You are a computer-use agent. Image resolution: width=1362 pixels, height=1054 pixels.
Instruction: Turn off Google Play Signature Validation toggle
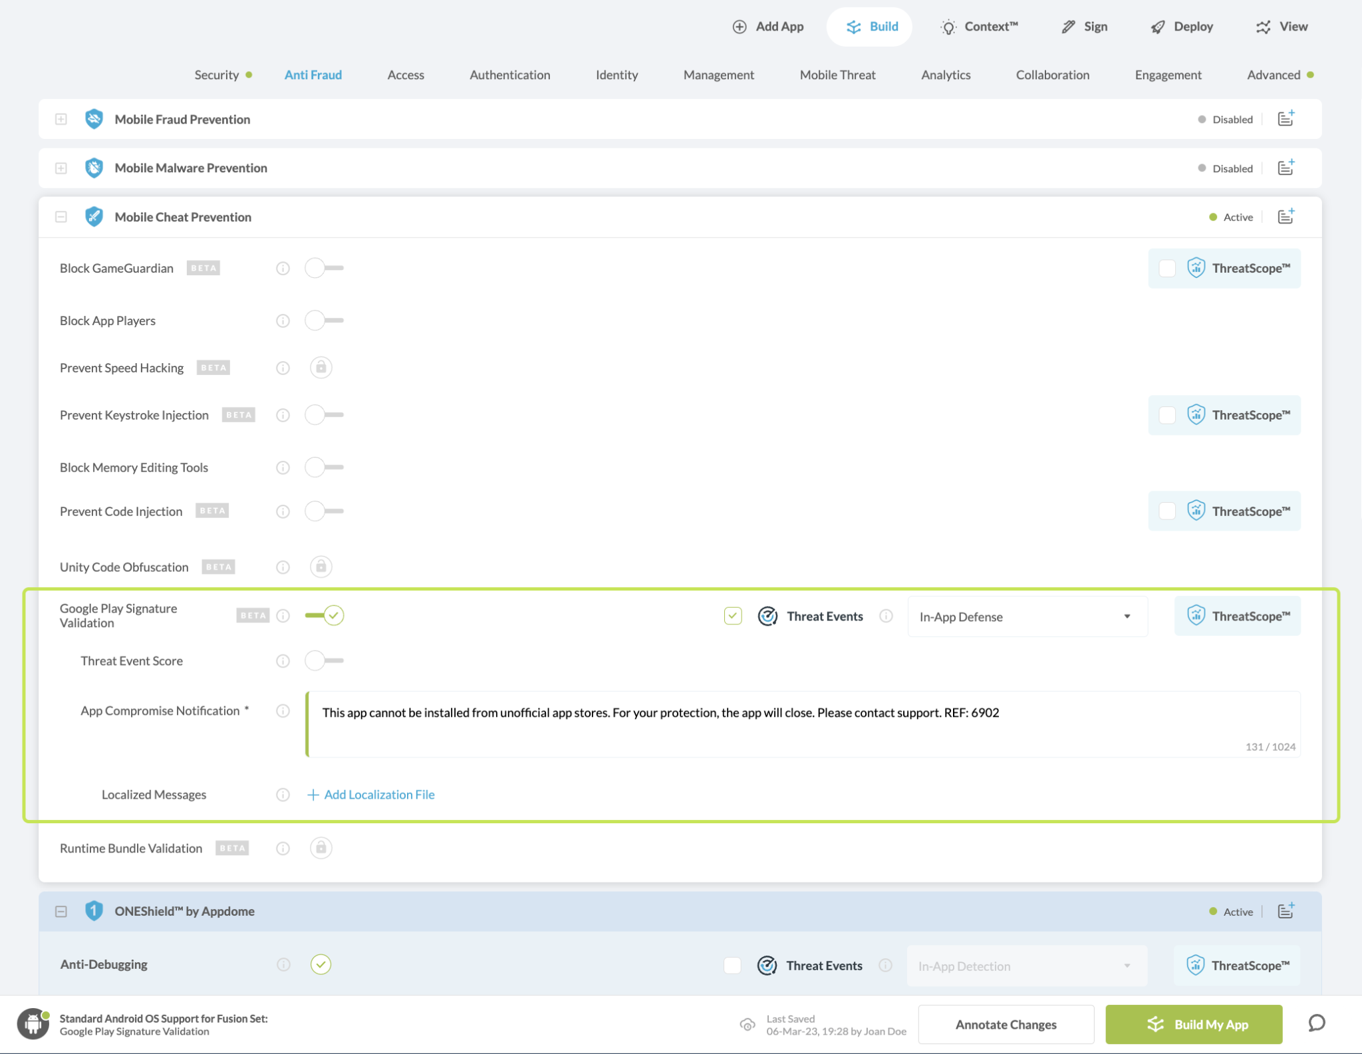pyautogui.click(x=325, y=616)
